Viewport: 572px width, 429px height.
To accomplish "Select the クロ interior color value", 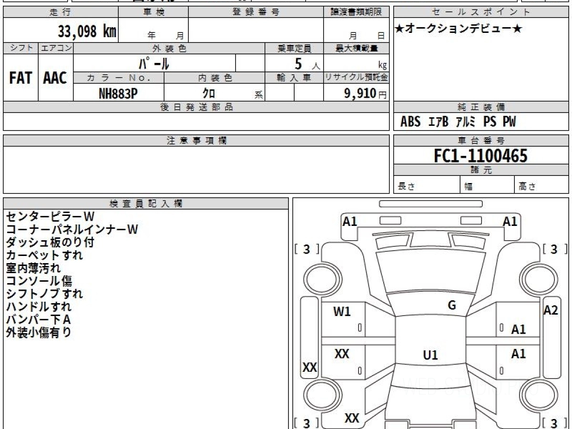I will tap(209, 93).
